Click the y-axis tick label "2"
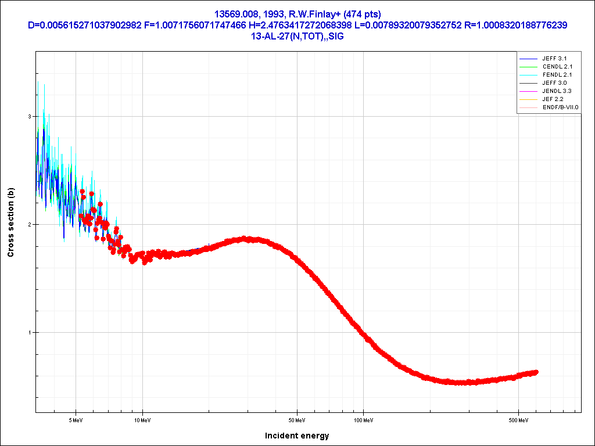This screenshot has height=446, width=595. (31, 225)
